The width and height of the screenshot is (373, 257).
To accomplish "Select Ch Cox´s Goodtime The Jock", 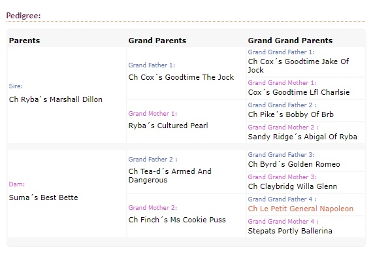I will [x=181, y=77].
